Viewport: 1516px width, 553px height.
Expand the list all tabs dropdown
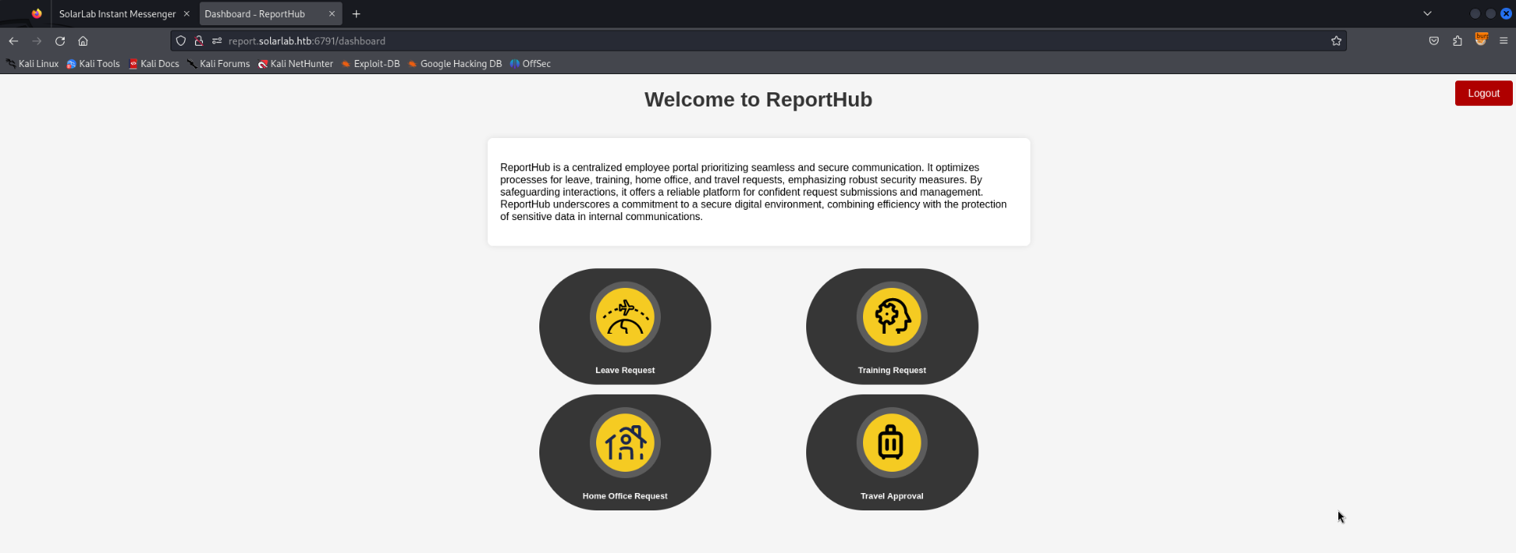pos(1428,13)
